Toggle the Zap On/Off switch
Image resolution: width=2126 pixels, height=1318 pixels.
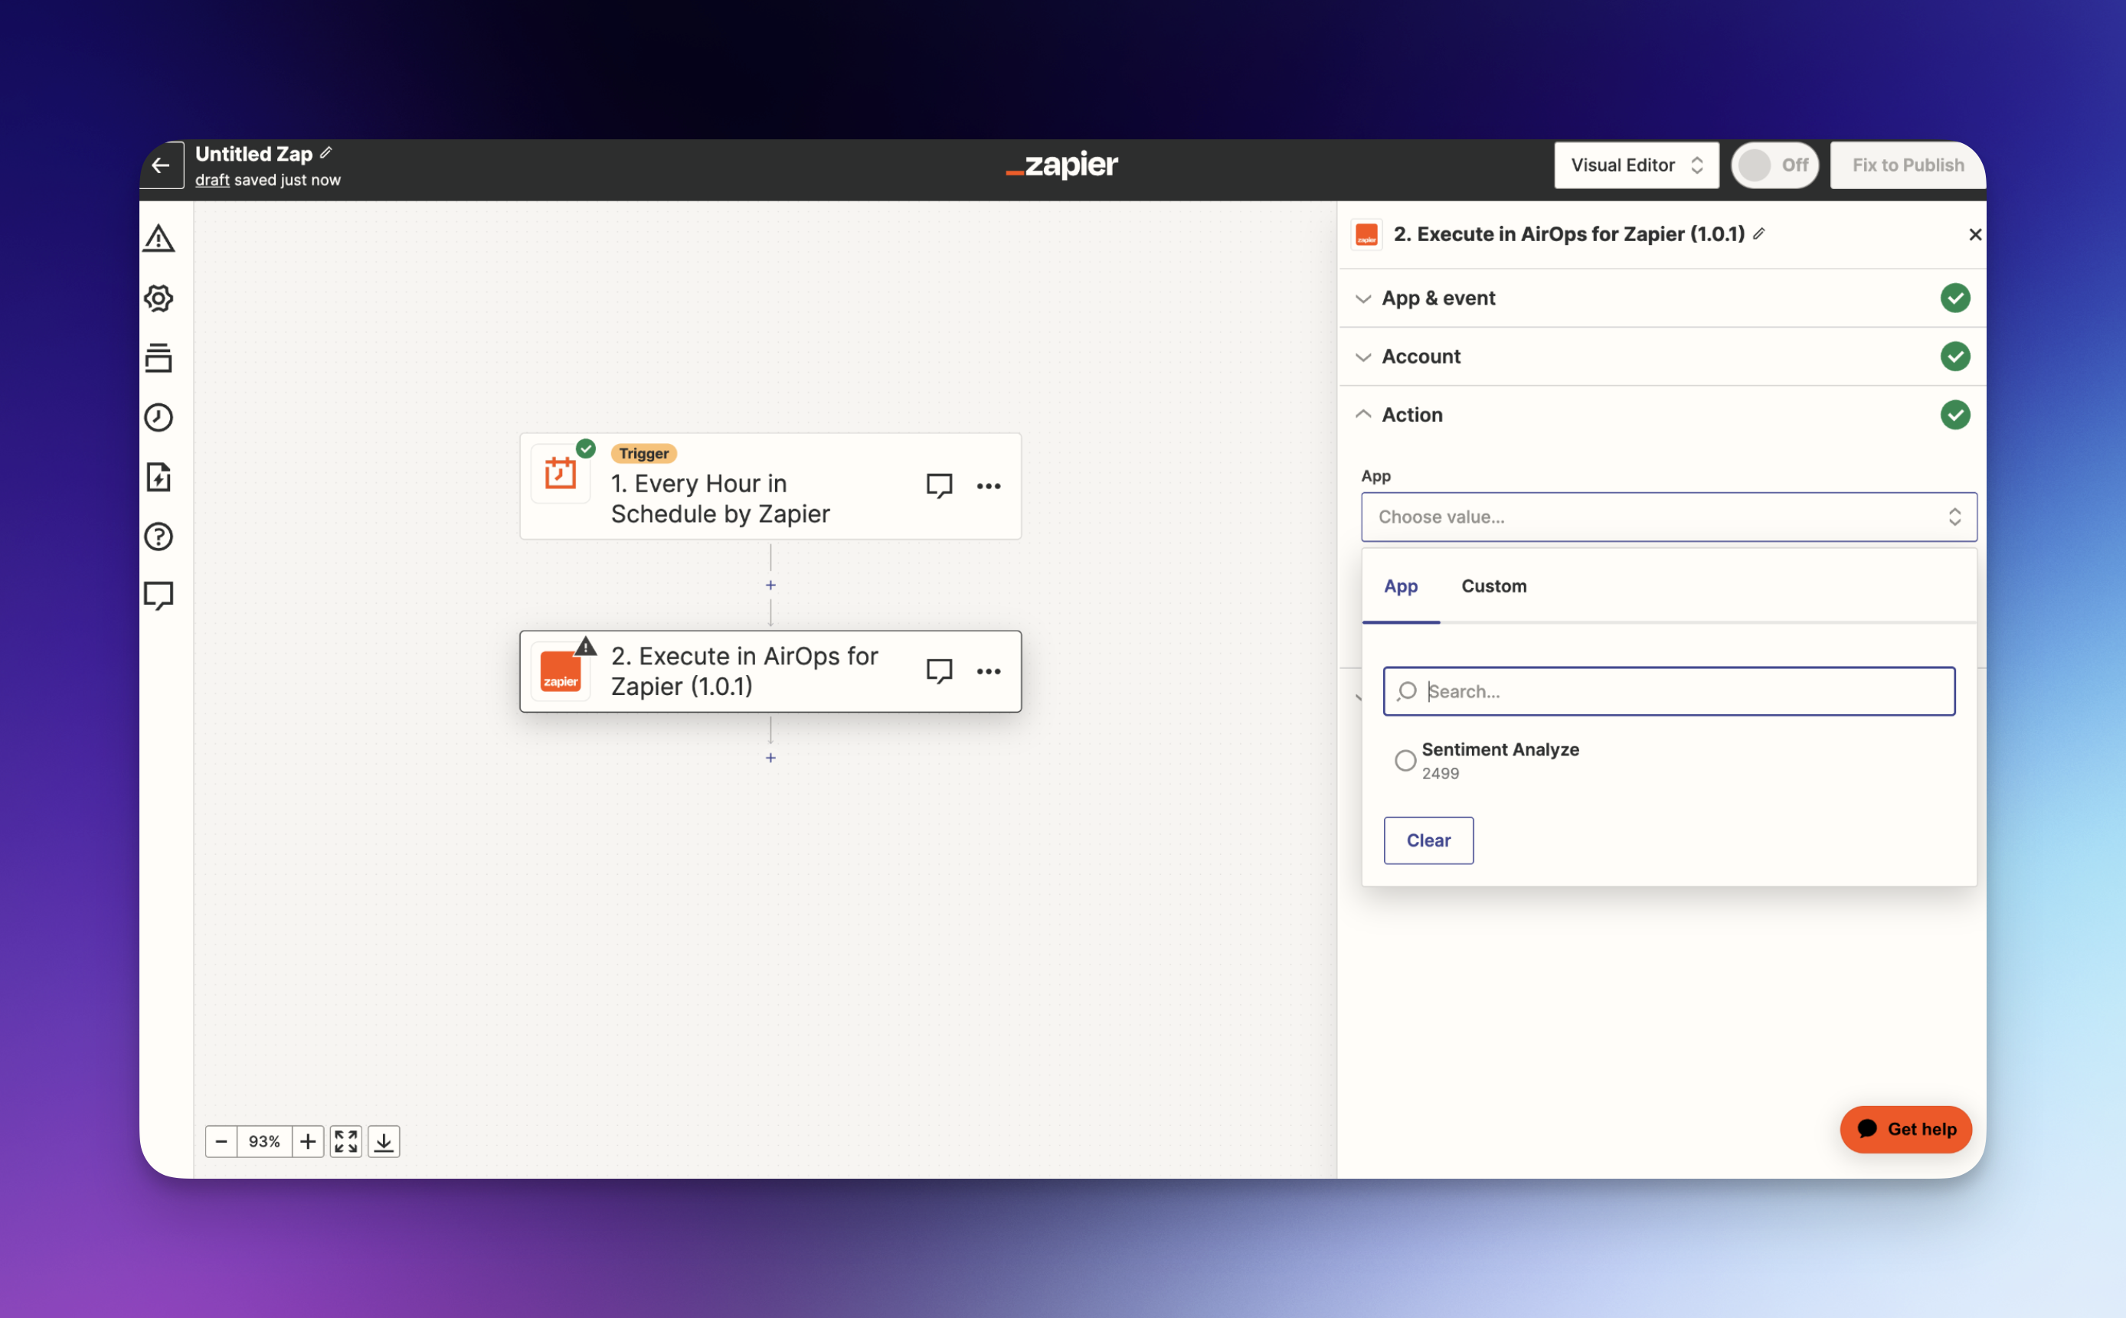(1774, 165)
